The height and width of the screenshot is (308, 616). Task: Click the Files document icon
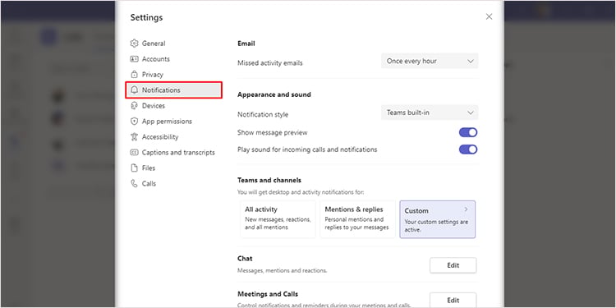point(135,168)
